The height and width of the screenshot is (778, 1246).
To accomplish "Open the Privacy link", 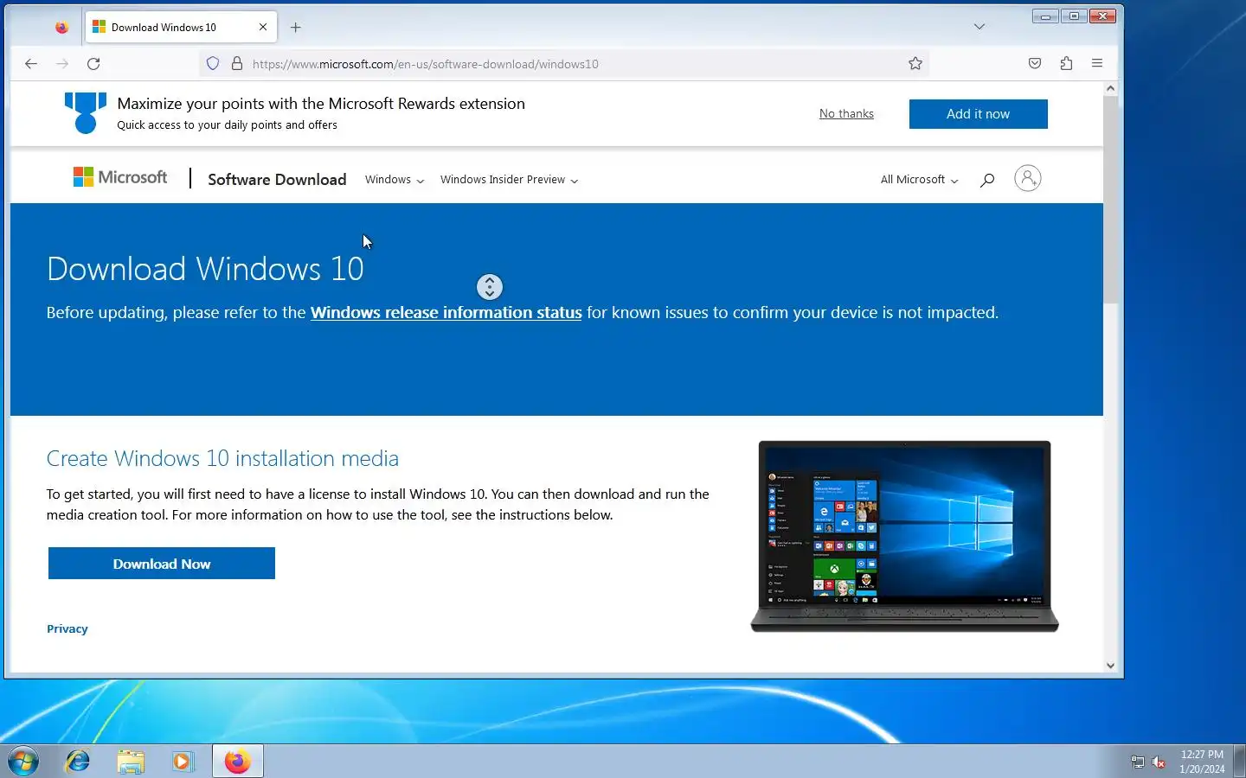I will pyautogui.click(x=67, y=629).
